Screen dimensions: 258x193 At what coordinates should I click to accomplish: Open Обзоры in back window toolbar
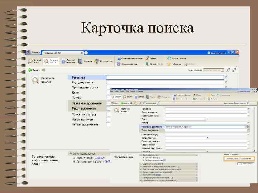(151, 58)
